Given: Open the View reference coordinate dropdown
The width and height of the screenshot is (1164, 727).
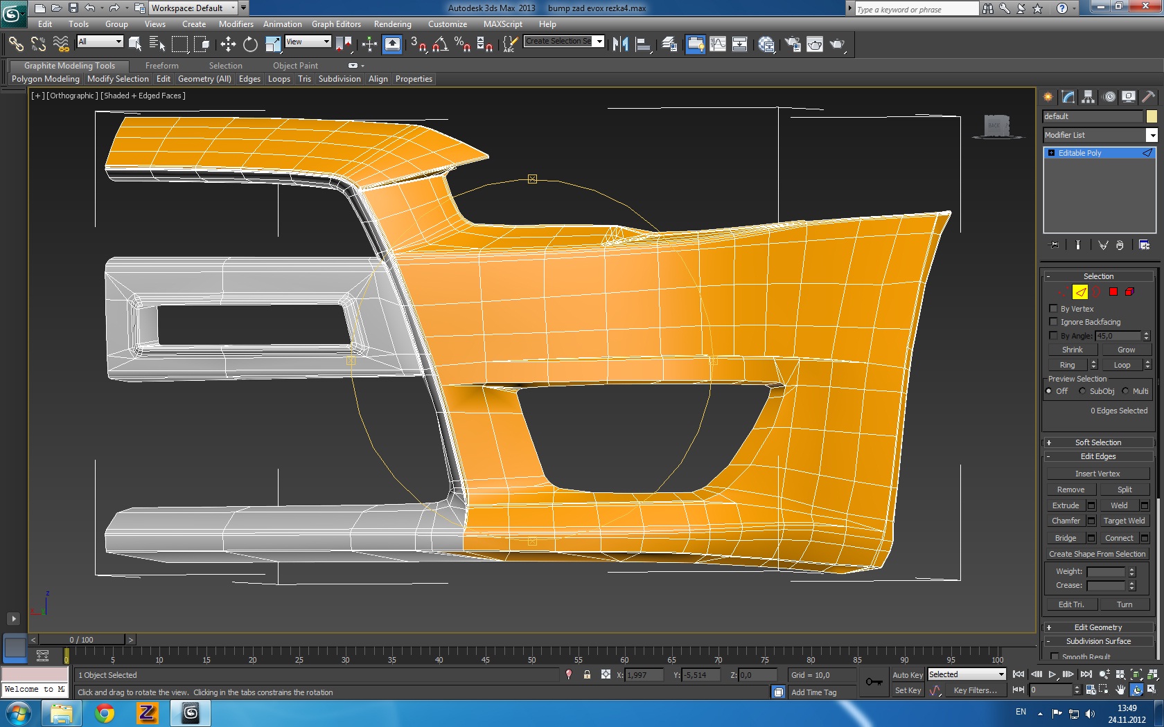Looking at the screenshot, I should pyautogui.click(x=308, y=42).
